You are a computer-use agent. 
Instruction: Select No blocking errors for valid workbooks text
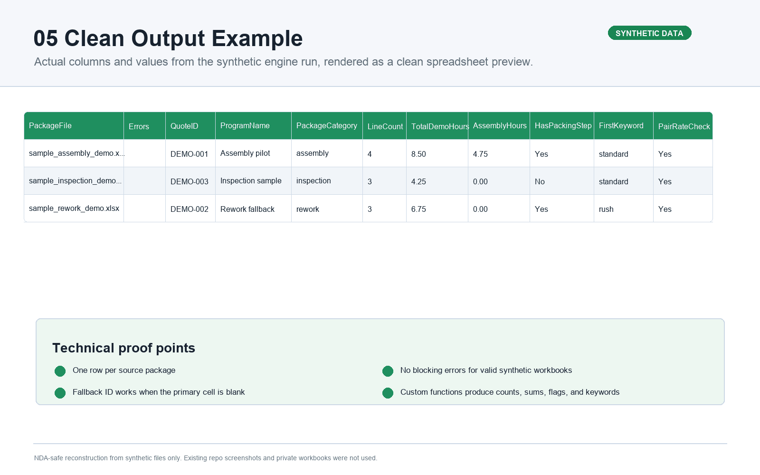(486, 370)
